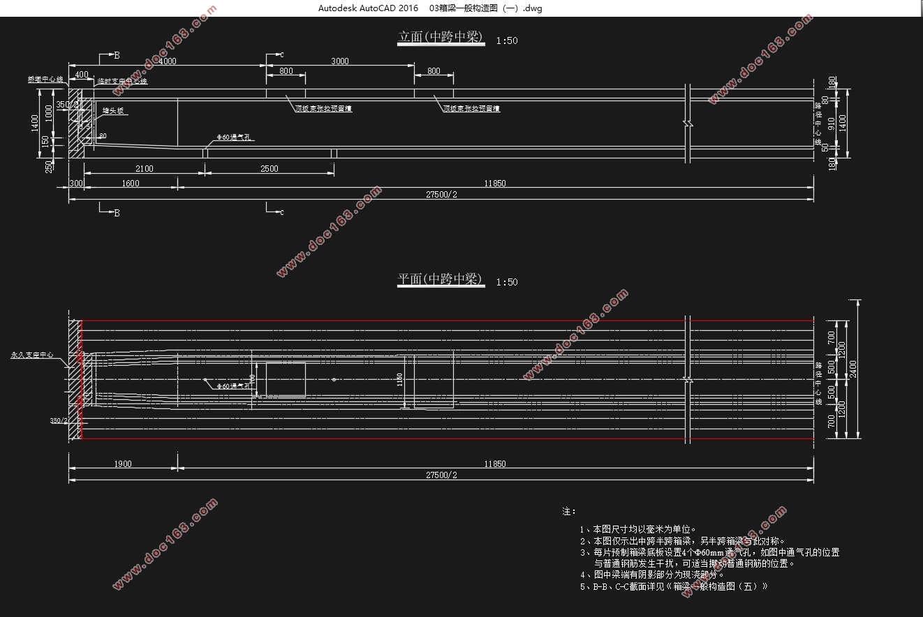
Task: Select the 800 dimension right of 3000
Action: (434, 71)
